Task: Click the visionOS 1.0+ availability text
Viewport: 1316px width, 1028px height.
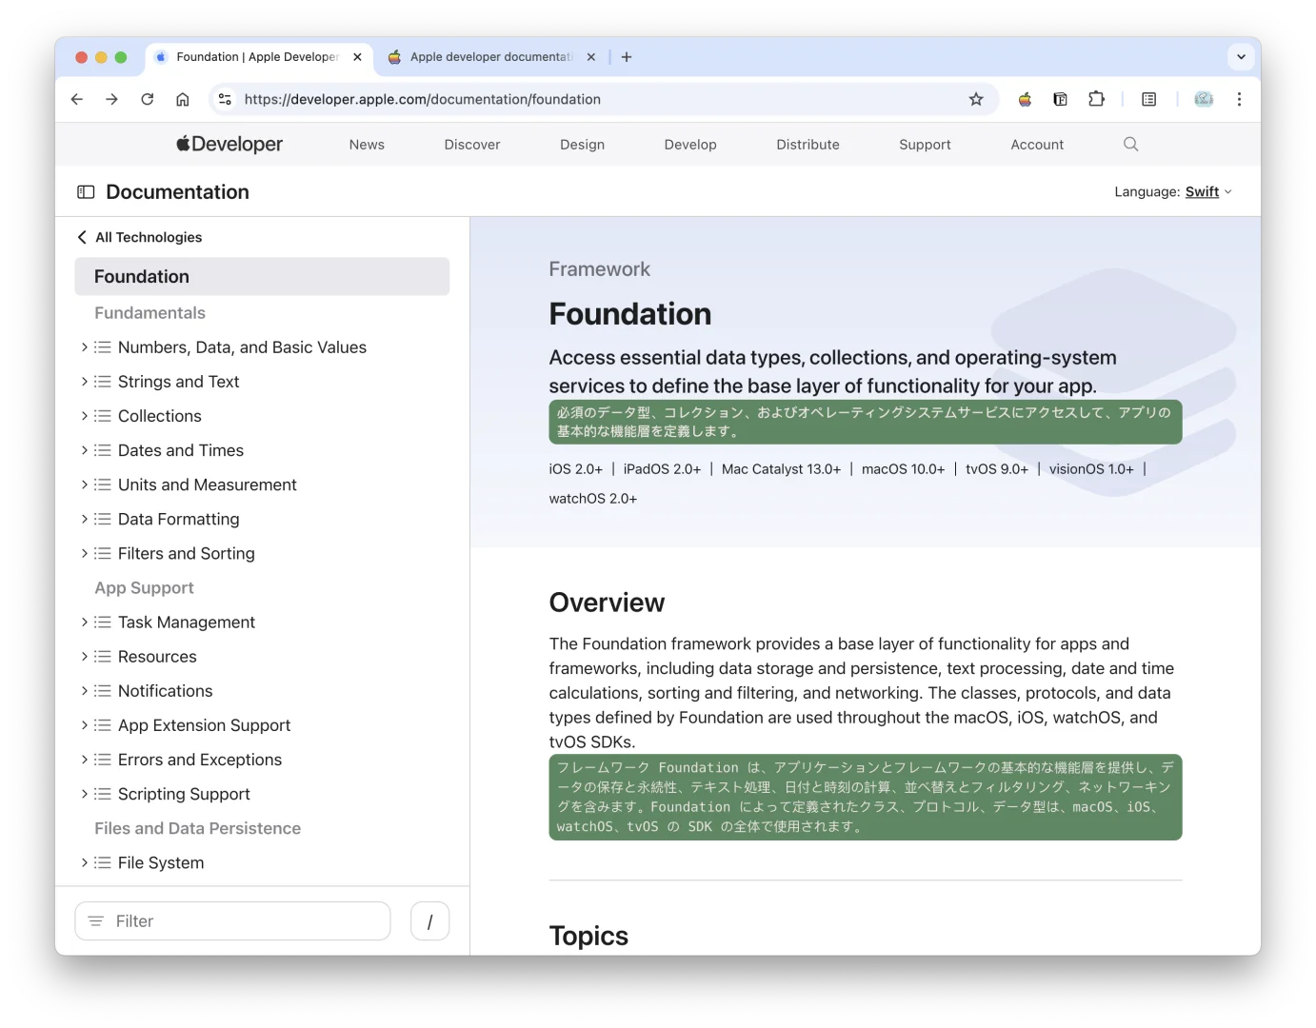Action: pos(1091,469)
